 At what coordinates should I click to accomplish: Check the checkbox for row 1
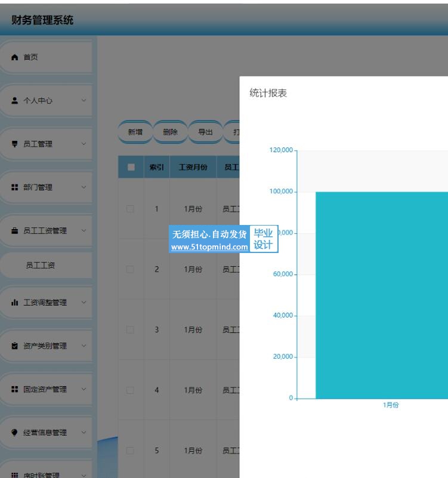(130, 209)
